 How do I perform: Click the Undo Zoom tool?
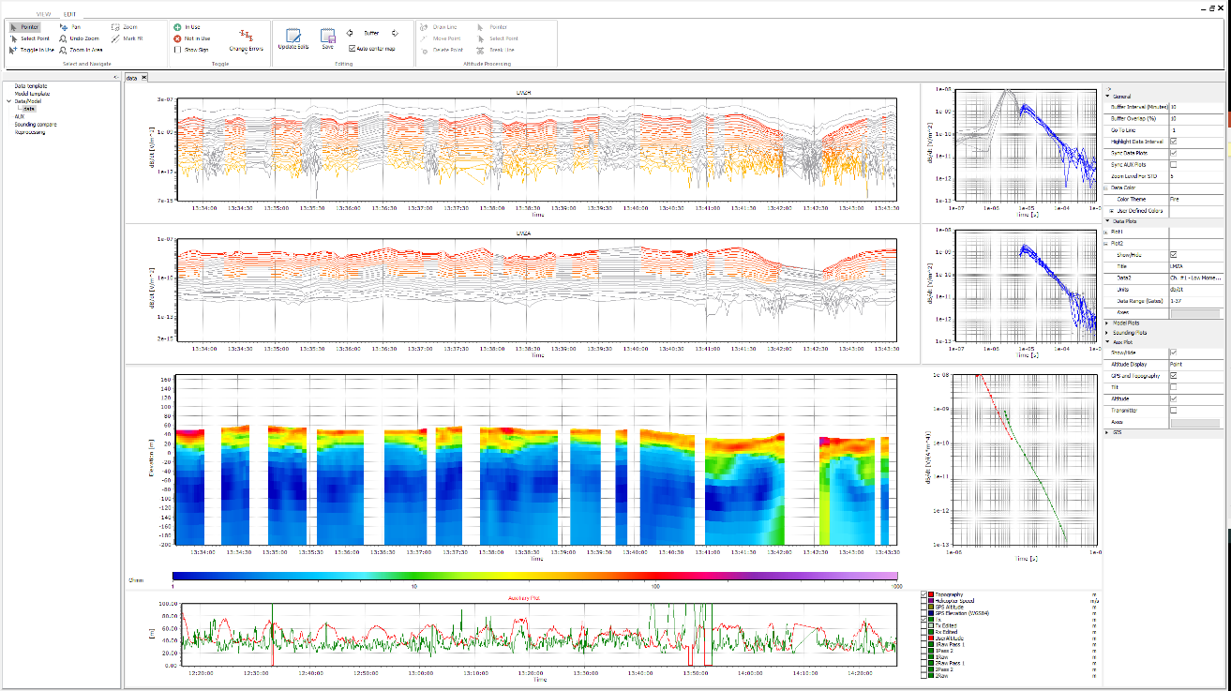click(79, 38)
